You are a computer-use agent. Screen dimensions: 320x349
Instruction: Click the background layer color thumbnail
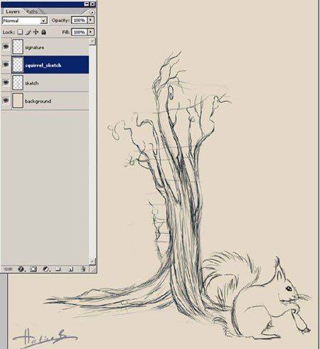coord(18,100)
